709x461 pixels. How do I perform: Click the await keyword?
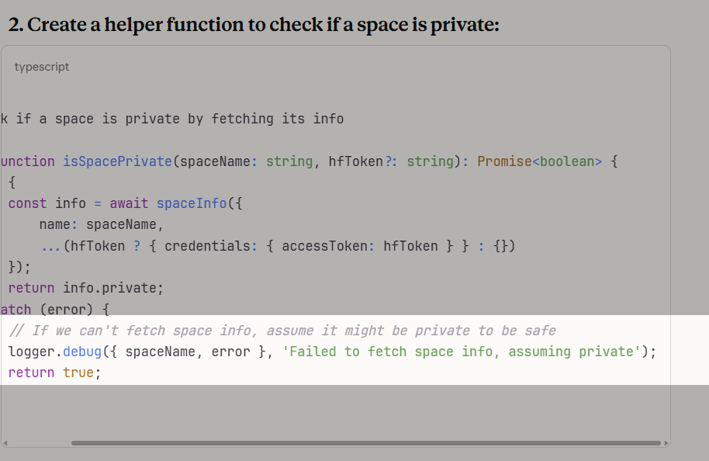tap(129, 203)
